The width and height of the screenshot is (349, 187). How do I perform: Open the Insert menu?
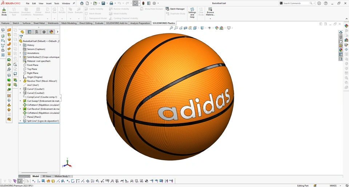pos(49,4)
